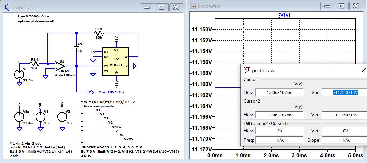Click the 0.0ms horizontal axis label
Image resolution: width=367 pixels, height=163 pixels.
coord(215,155)
